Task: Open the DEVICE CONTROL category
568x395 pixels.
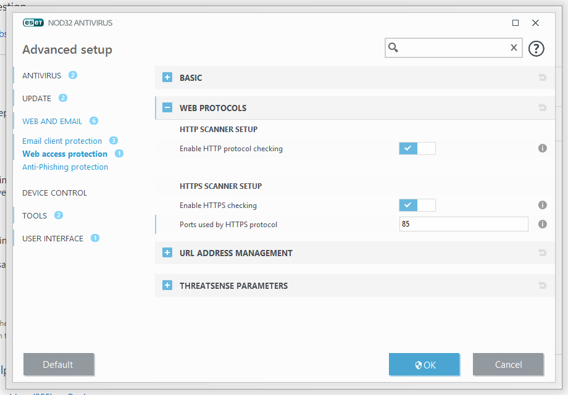Action: pos(55,193)
